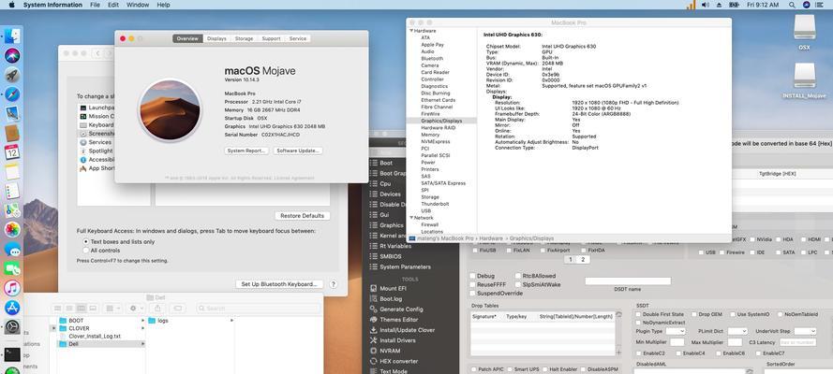The width and height of the screenshot is (833, 374).
Task: Click Finder share toolbar button
Action: click(157, 308)
